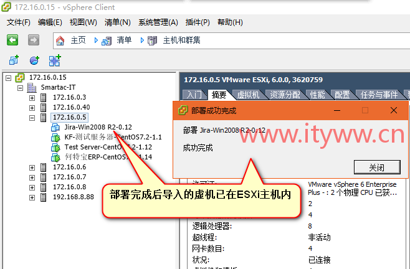410x269 pixels.
Task: Open the 系统管理(A) menu
Action: [158, 22]
